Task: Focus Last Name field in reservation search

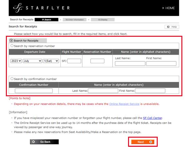Action: [130, 64]
